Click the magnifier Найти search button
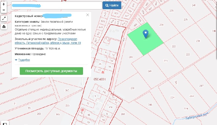Viewport: 217px width, 125px height. pos(112,5)
